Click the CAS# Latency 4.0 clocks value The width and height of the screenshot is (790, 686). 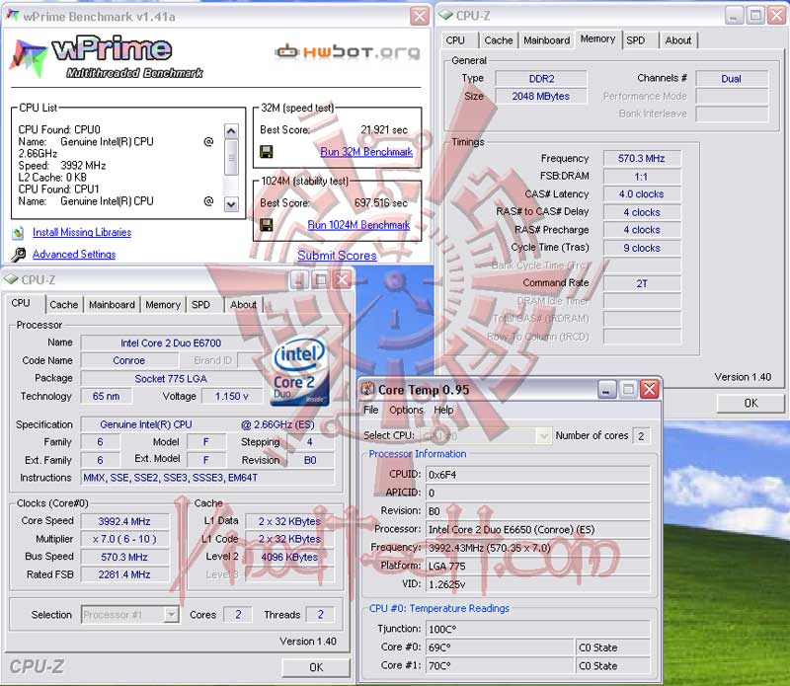click(x=642, y=193)
